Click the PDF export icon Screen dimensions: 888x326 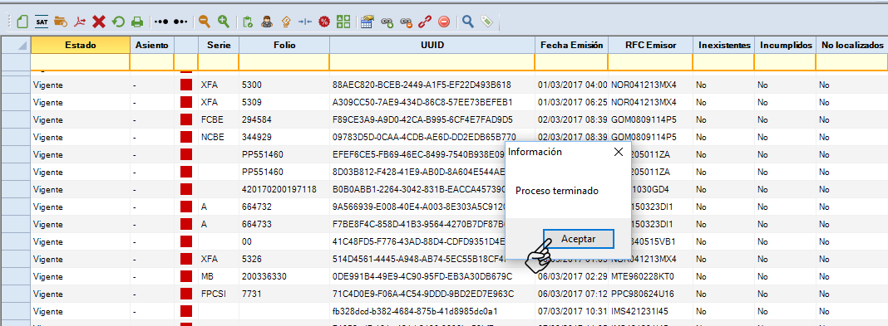click(x=81, y=22)
